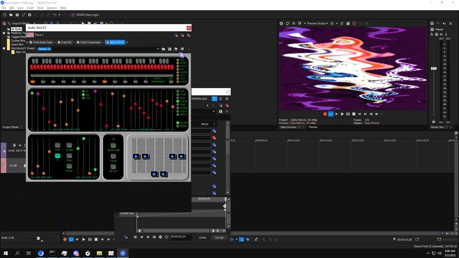Open the grid overlays icon in preview toolbar

(332, 23)
